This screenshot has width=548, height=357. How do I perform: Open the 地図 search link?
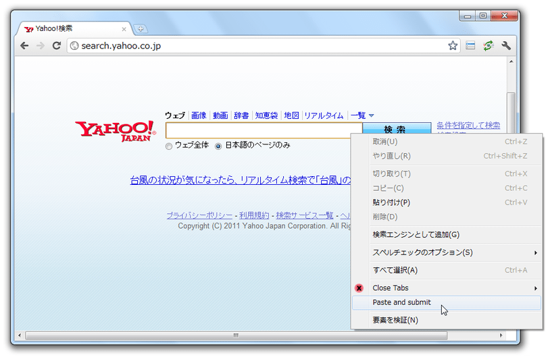click(291, 115)
